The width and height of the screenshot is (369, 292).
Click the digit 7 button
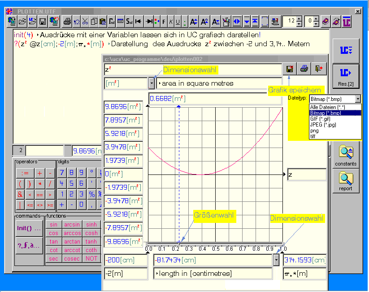[62, 173]
